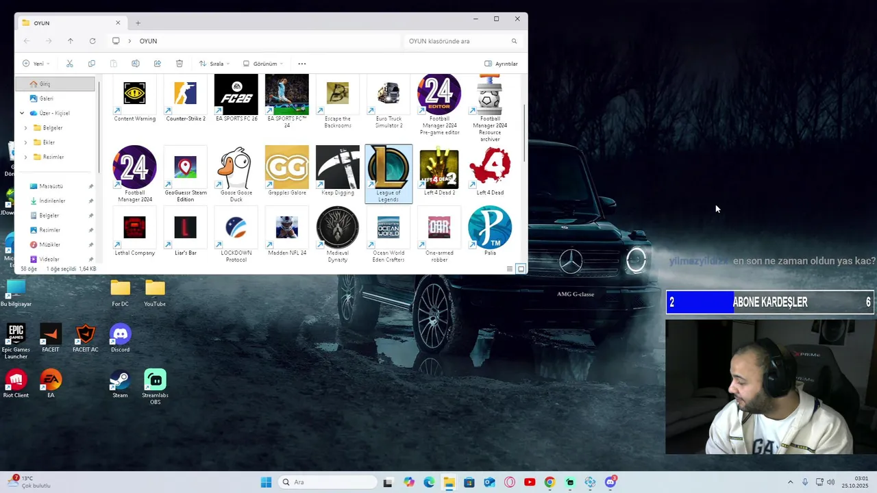Click the Share toolbar icon
The width and height of the screenshot is (877, 493).
coord(157,64)
